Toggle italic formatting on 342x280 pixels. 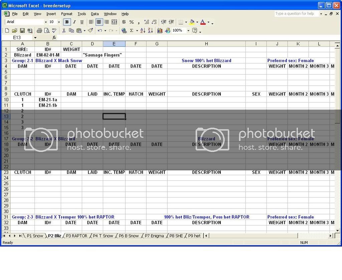(74, 22)
